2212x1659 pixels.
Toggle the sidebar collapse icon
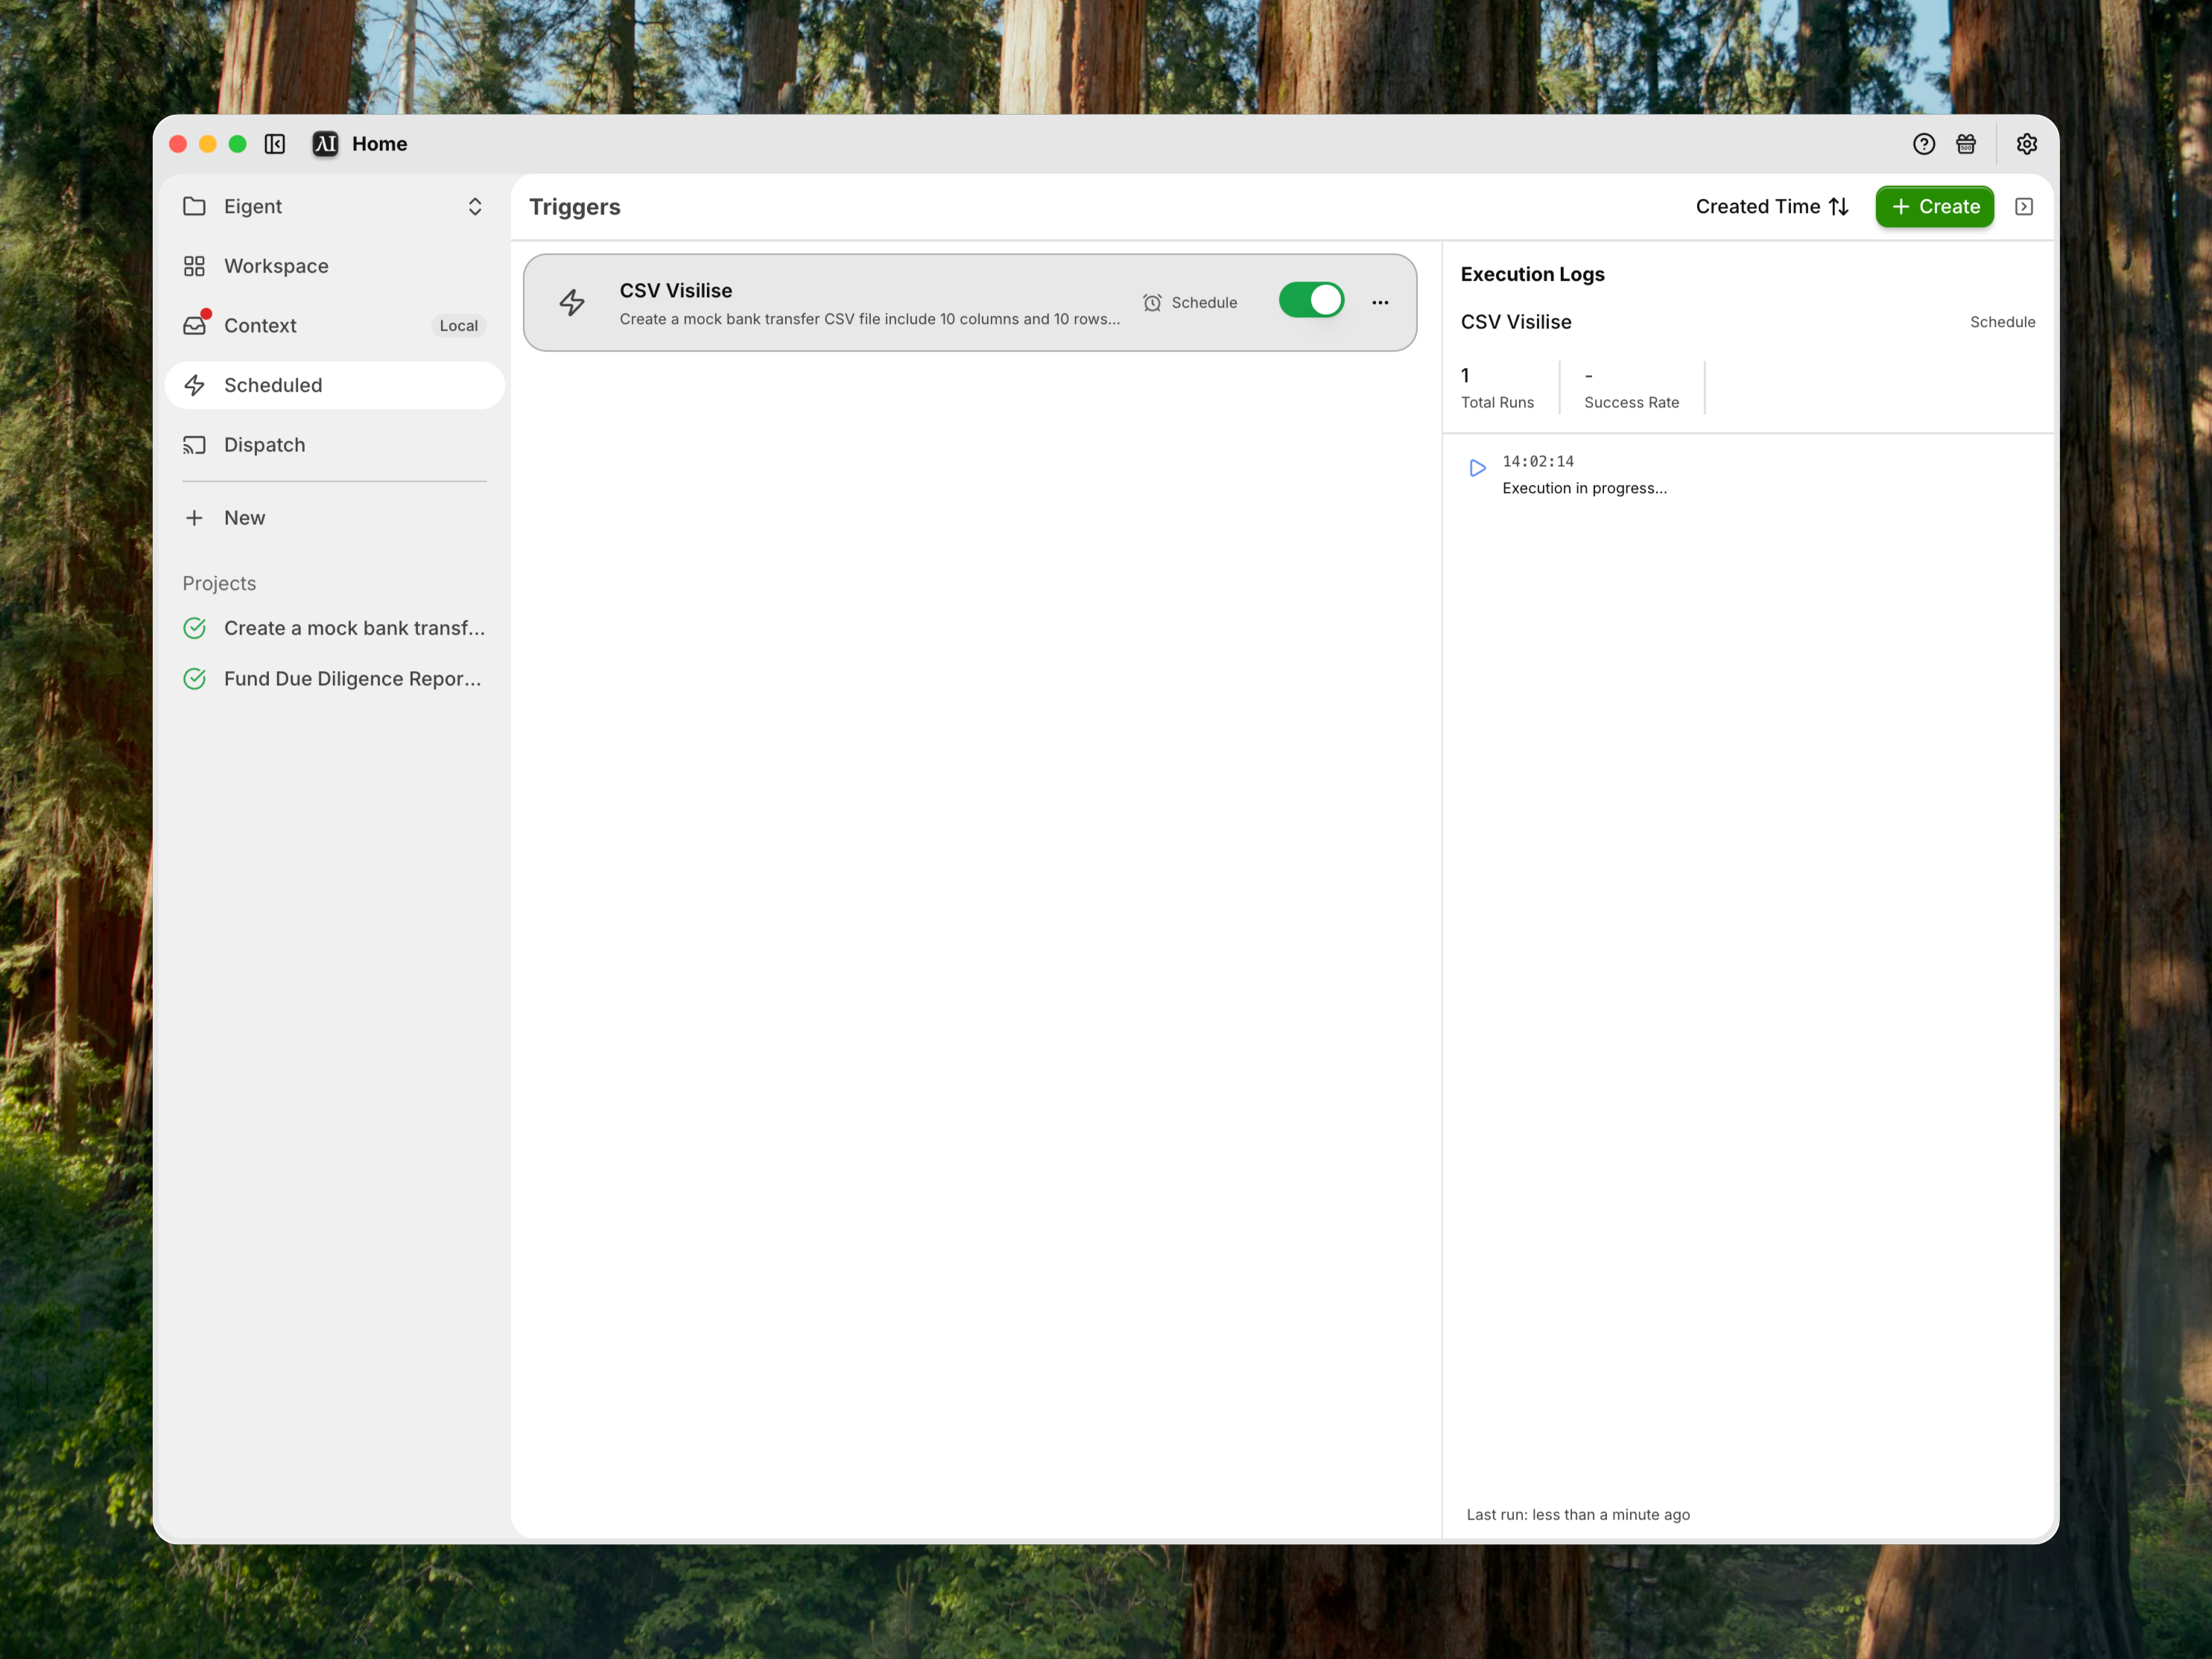275,144
